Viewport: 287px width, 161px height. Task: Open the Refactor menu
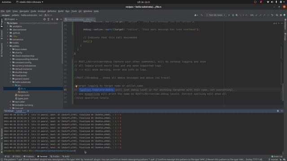(x=52, y=11)
